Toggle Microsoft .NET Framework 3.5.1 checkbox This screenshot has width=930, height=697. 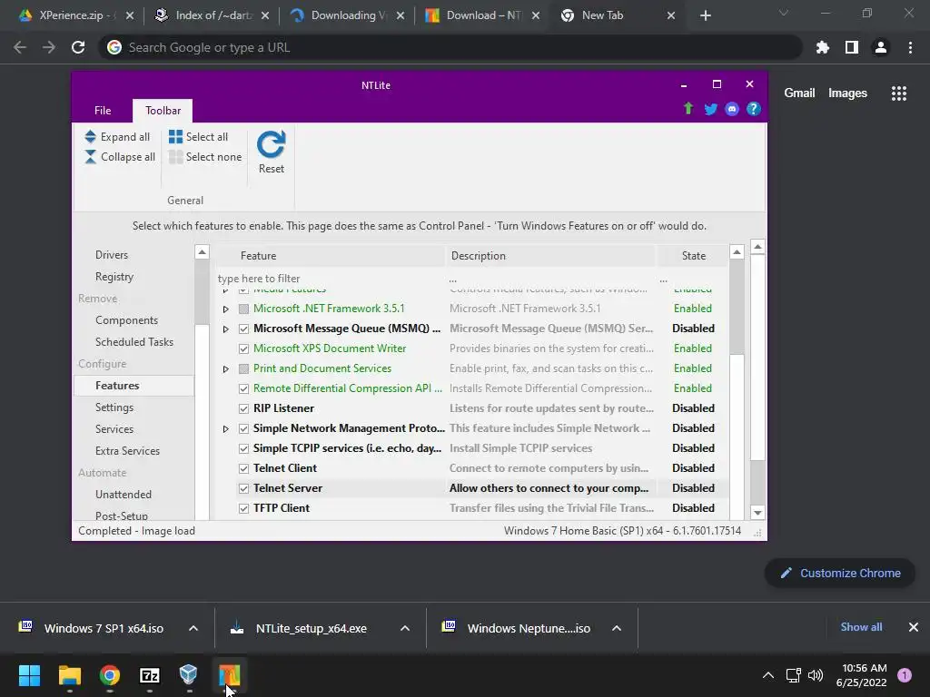point(243,309)
